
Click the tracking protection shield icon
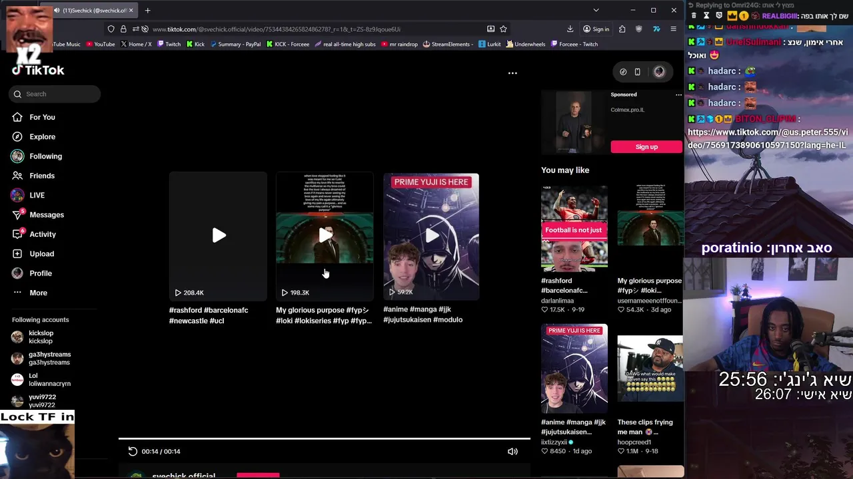[x=111, y=29]
